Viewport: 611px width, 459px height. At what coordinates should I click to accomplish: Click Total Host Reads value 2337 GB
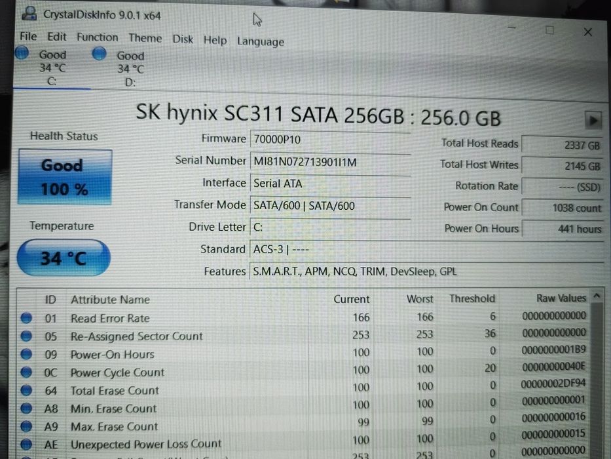[x=563, y=145]
